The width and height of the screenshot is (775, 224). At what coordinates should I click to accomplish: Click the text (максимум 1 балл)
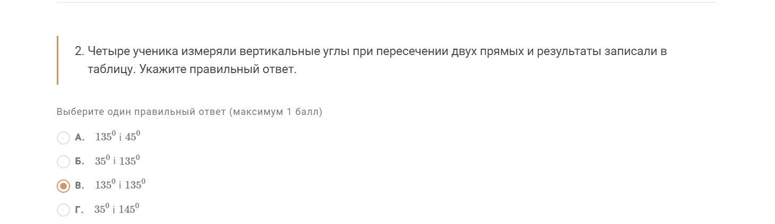[x=275, y=112]
